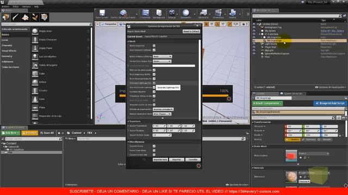Image resolution: width=348 pixels, height=195 pixels.
Task: Open Source Control toolbar icon
Action: pos(123,14)
